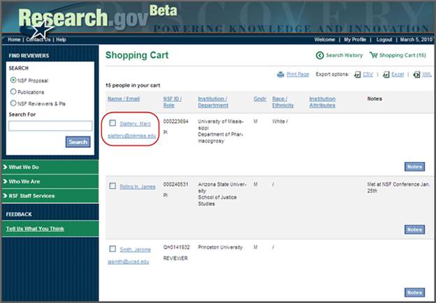Tick the checkbox for Smith, Jerome
Viewport: 436px width, 303px height.
(112, 249)
